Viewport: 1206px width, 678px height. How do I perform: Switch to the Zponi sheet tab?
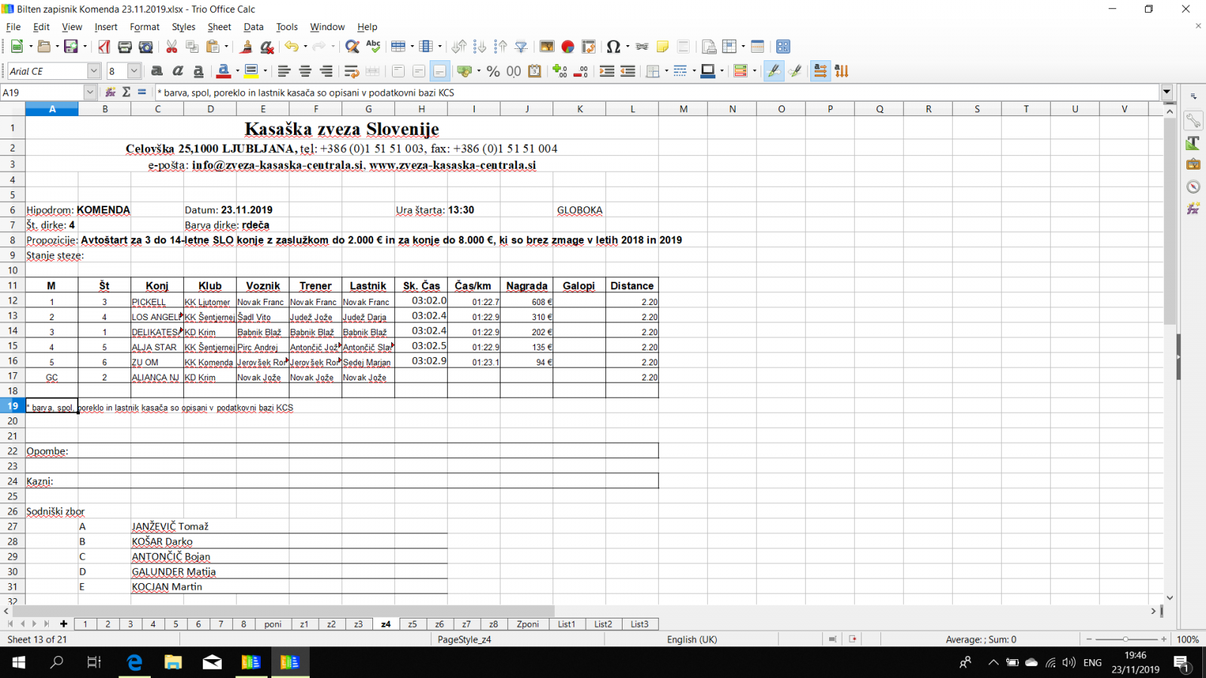[528, 624]
